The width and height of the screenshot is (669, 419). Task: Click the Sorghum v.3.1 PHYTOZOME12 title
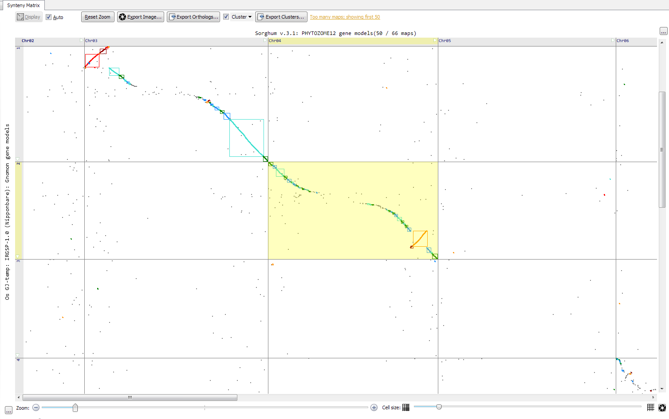pos(335,33)
